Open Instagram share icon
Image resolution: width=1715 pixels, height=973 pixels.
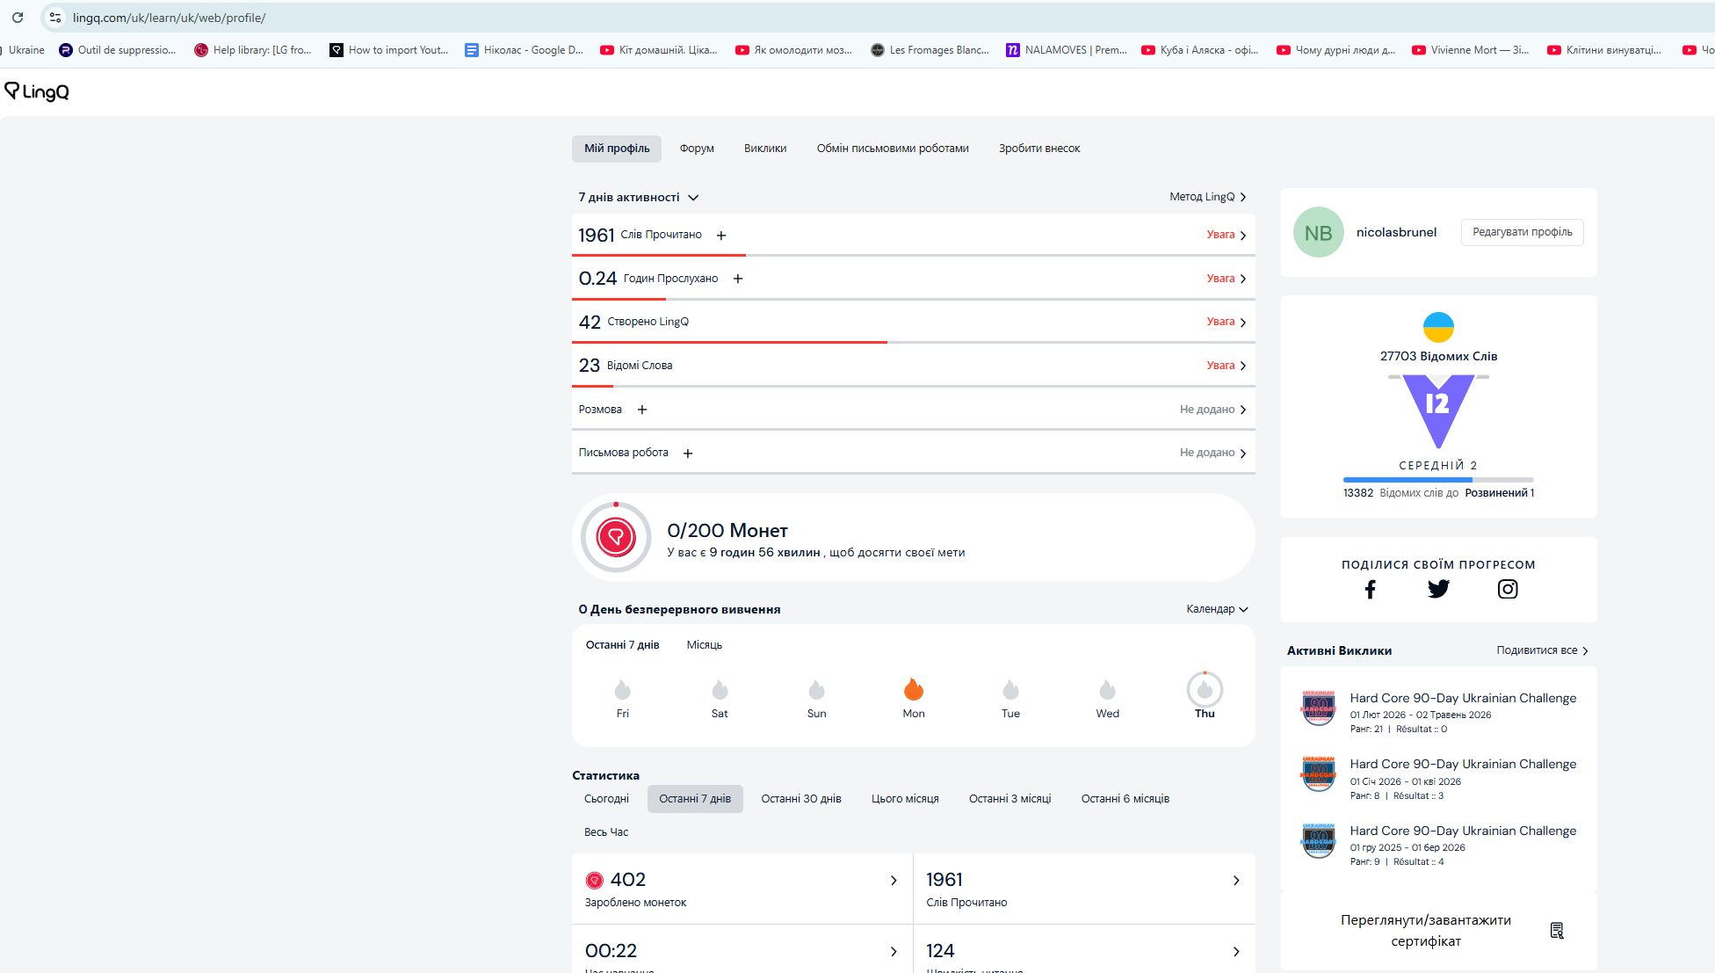1507,589
